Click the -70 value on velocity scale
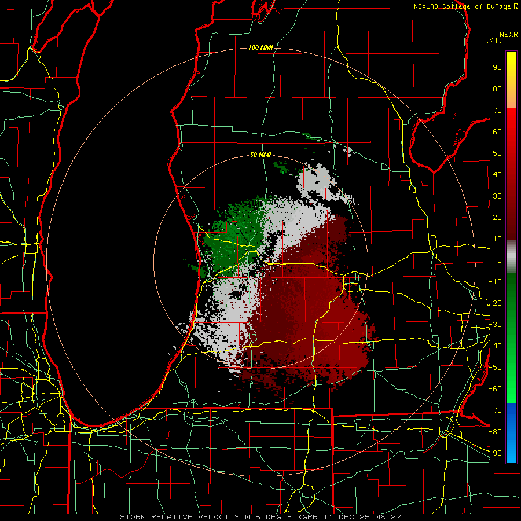Viewport: 521px width, 521px height. tap(495, 410)
